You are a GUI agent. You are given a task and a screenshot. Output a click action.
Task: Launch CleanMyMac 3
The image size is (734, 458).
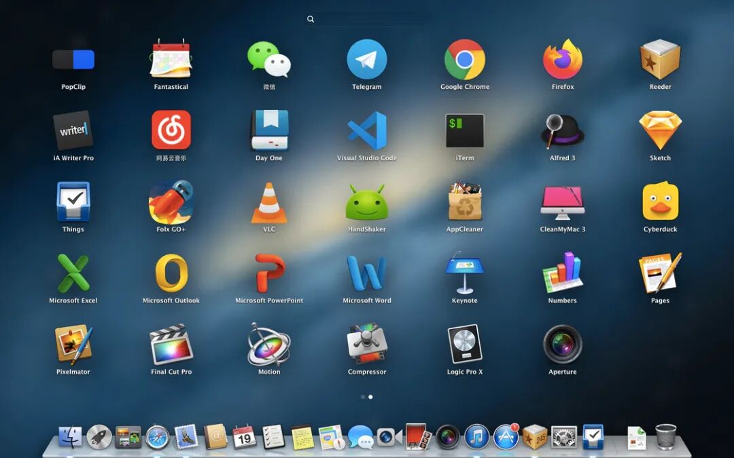(x=563, y=203)
